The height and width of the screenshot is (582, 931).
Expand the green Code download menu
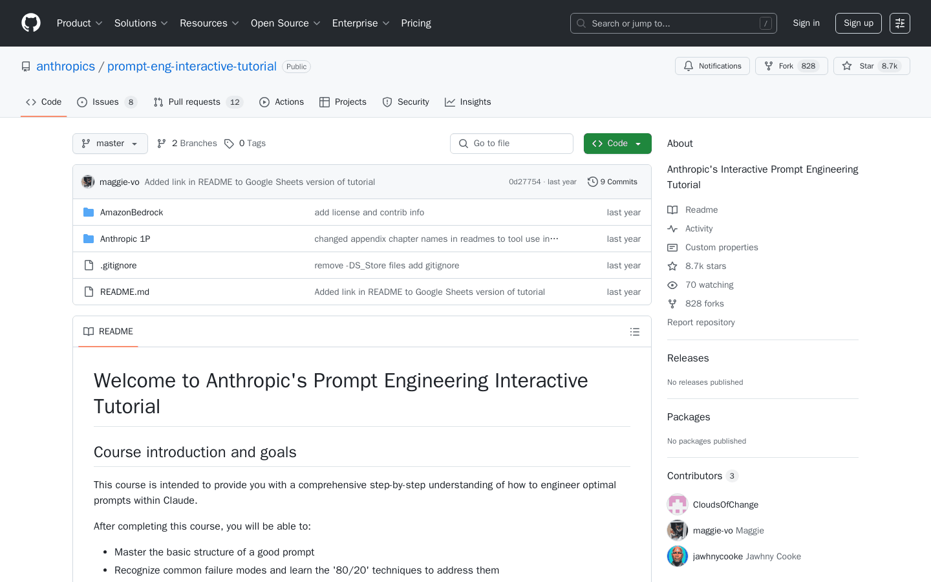[x=617, y=143]
